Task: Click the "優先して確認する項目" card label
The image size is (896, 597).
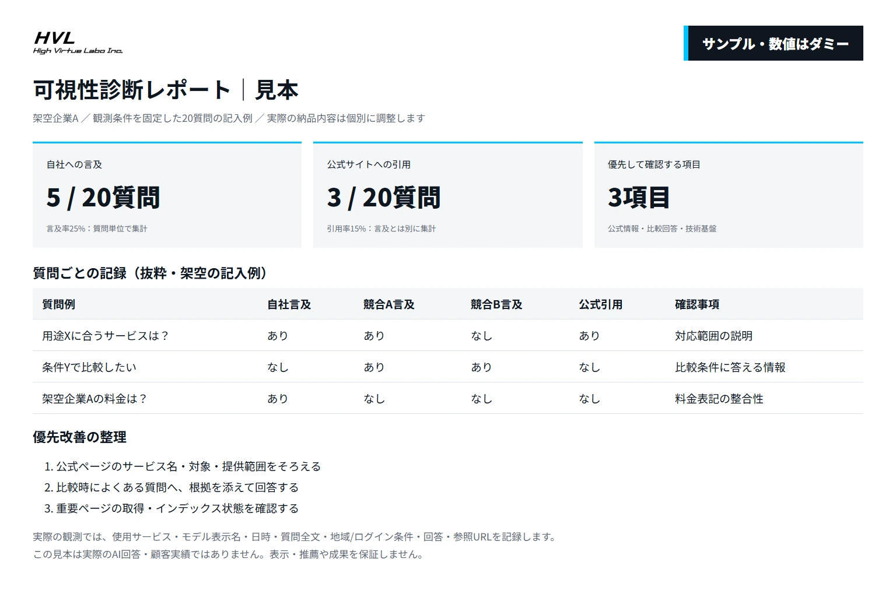Action: pyautogui.click(x=654, y=165)
